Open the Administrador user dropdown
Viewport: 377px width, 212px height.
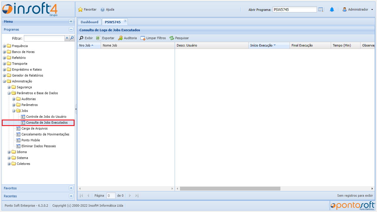coord(358,10)
